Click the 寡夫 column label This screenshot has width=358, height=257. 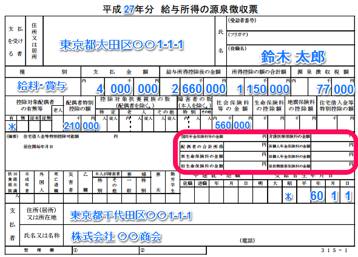(158, 183)
